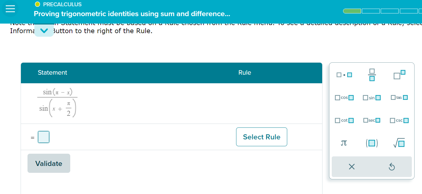Image resolution: width=422 pixels, height=194 pixels.
Task: Undo with the circular arrow icon
Action: [x=392, y=167]
